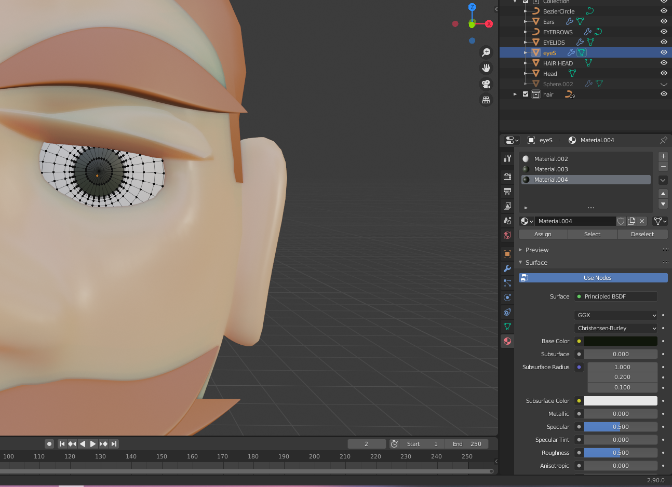This screenshot has height=487, width=672.
Task: Click the Assign button
Action: [x=543, y=234]
